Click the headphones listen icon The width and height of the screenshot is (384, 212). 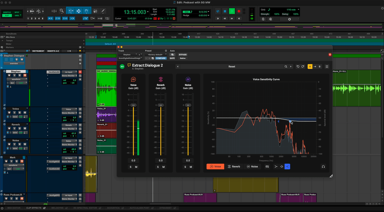click(323, 166)
